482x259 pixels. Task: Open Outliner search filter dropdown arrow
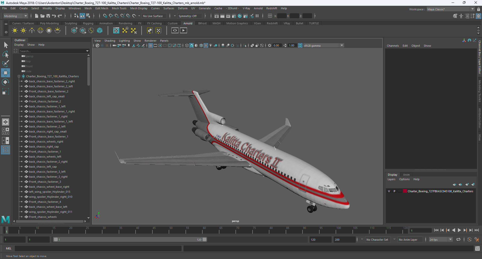click(87, 51)
